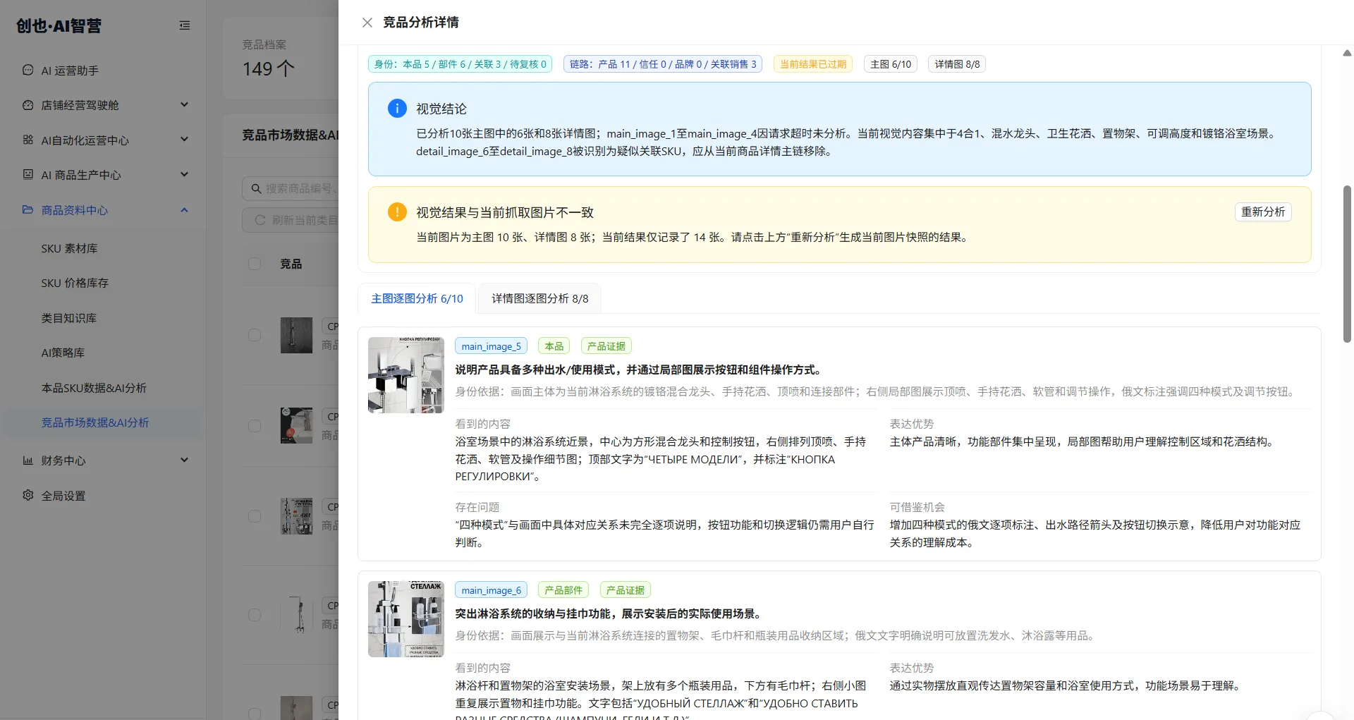Image resolution: width=1354 pixels, height=720 pixels.
Task: Click the 店铺经营驾驶舱 dashboard icon
Action: point(28,105)
